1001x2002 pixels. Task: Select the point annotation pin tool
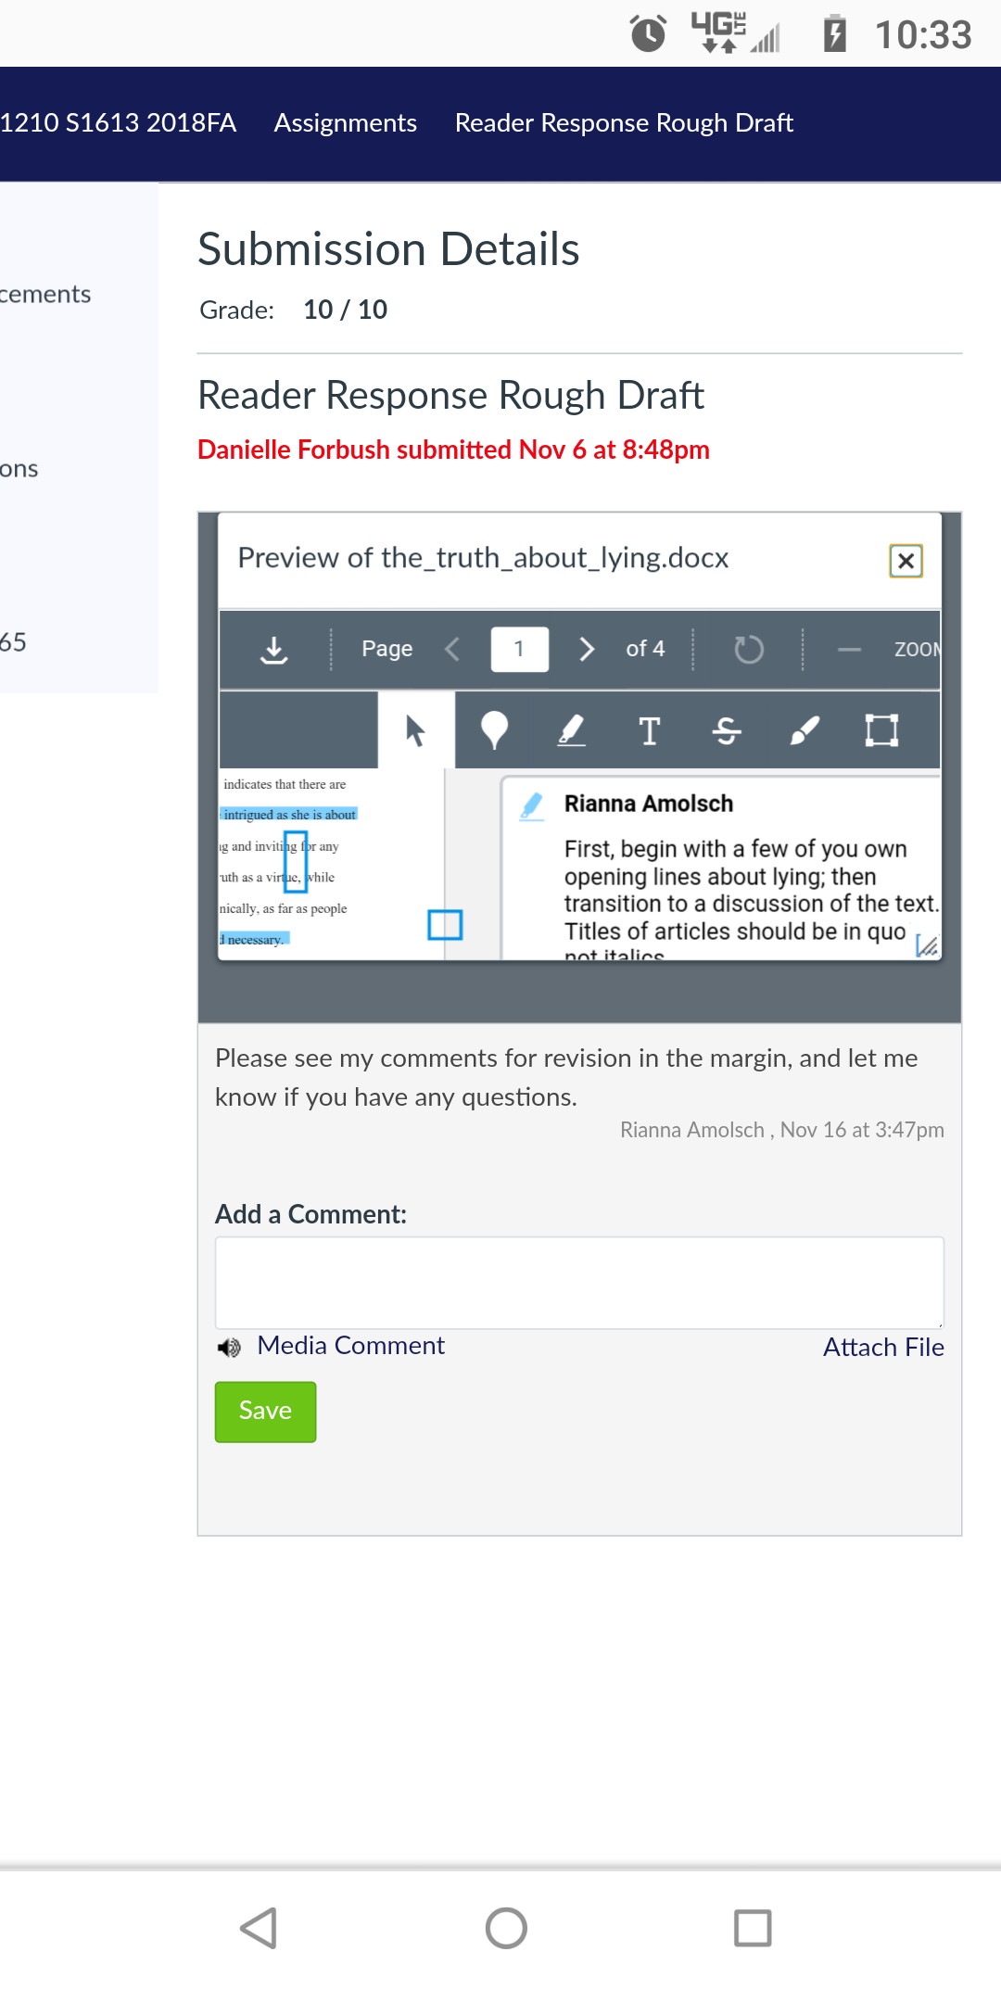pyautogui.click(x=495, y=730)
